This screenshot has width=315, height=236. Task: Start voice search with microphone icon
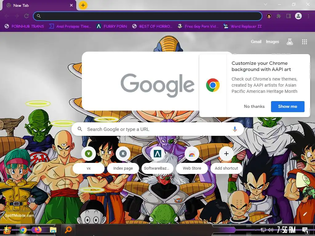235,129
